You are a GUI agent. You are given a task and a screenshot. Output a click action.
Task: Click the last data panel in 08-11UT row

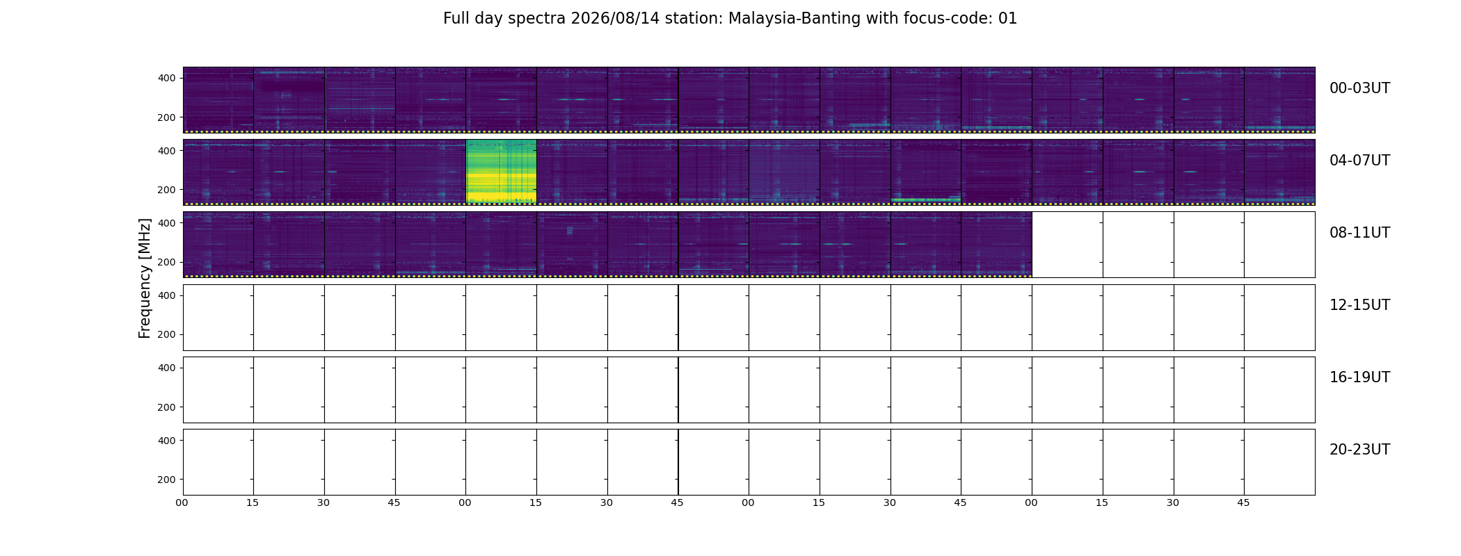tap(996, 245)
